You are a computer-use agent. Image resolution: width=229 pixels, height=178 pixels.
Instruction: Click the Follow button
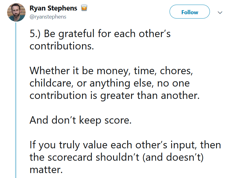pyautogui.click(x=190, y=12)
